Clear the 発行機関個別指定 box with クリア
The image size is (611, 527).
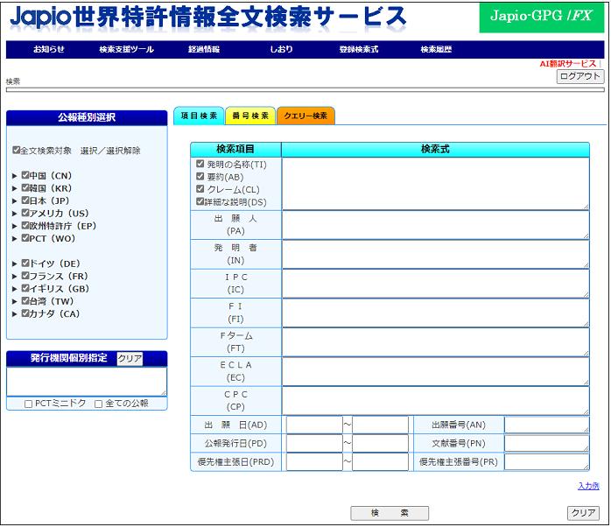(130, 359)
